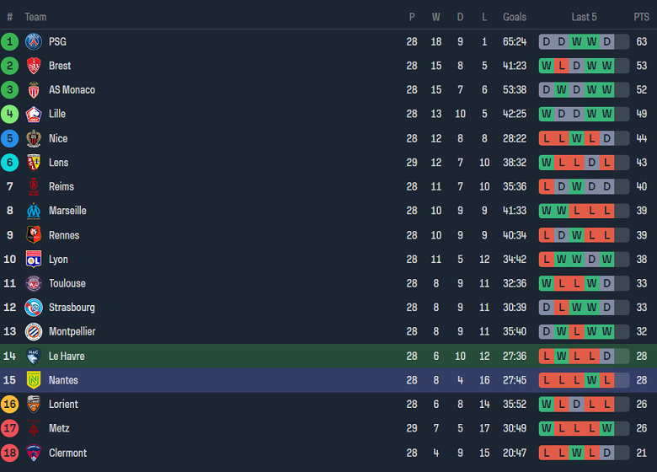
Task: Click the PSG club crest icon
Action: click(34, 41)
